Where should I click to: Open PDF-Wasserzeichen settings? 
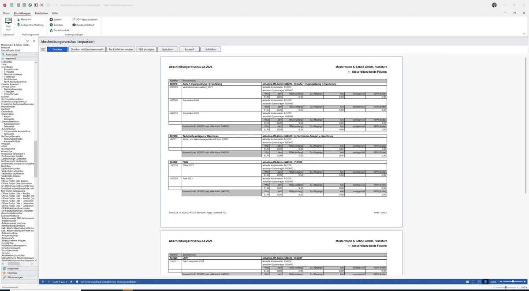(85, 20)
